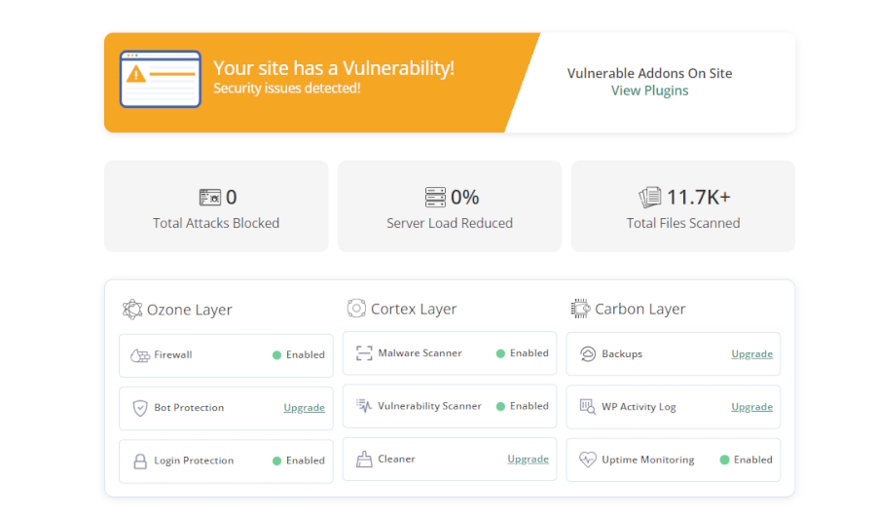Click the Firewall brick wall icon

pos(139,355)
